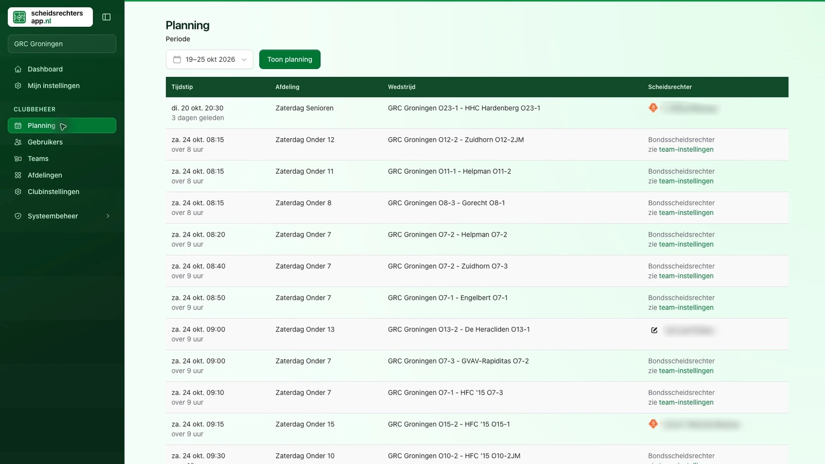Image resolution: width=825 pixels, height=464 pixels.
Task: Open team-instellingen link for GVAV-Rapiditas O7-2 match
Action: pyautogui.click(x=686, y=371)
